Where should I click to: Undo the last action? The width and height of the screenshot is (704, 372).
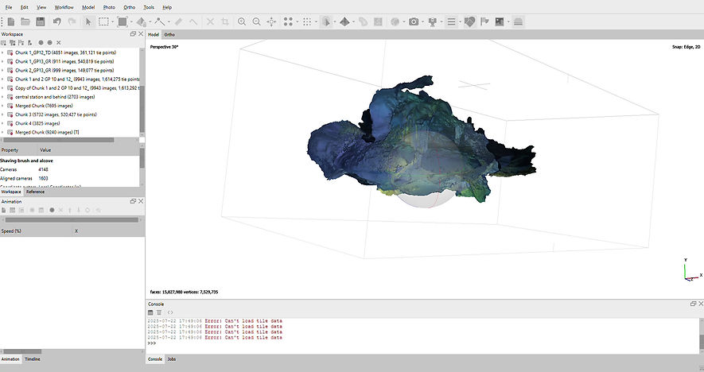point(56,21)
